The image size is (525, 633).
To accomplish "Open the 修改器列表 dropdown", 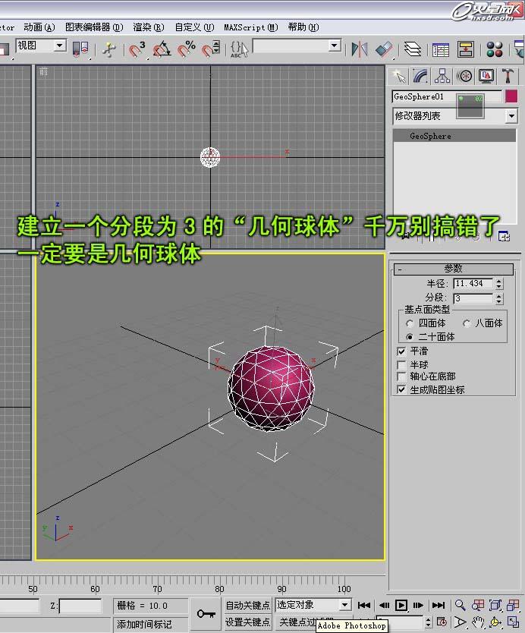I will pyautogui.click(x=511, y=116).
